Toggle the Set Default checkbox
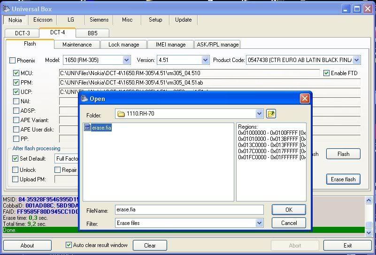The width and height of the screenshot is (376, 255). (x=15, y=159)
